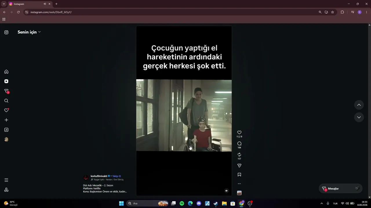Go to the previous reel with up arrow
This screenshot has width=371, height=208.
(359, 105)
